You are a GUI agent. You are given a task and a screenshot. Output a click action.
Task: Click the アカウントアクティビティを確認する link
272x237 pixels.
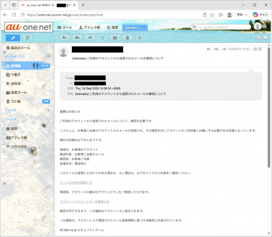tap(84, 202)
